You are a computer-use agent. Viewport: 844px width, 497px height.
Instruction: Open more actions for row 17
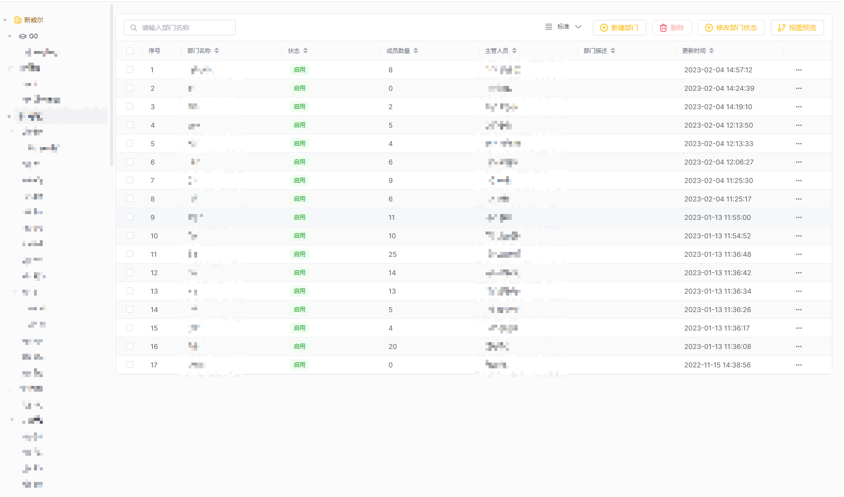tap(799, 365)
